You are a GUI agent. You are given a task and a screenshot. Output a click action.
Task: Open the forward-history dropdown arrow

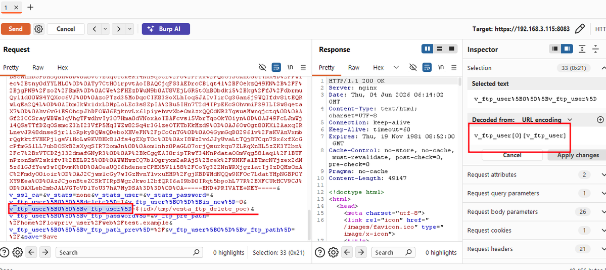pos(130,29)
